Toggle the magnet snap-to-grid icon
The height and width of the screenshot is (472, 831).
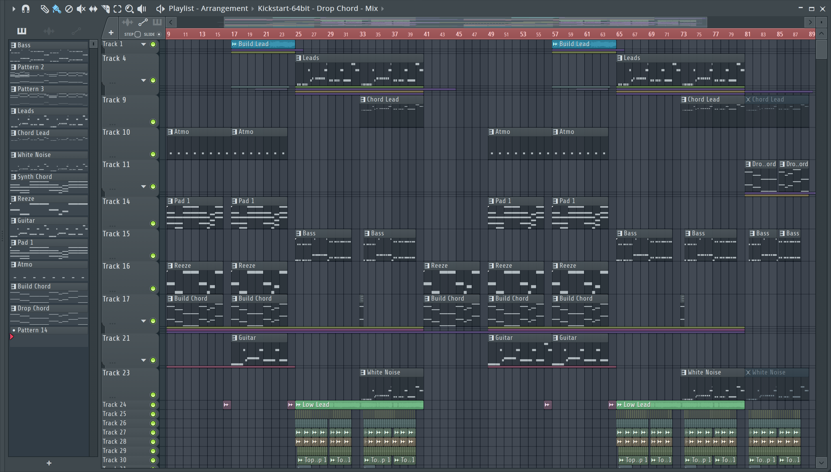(26, 9)
